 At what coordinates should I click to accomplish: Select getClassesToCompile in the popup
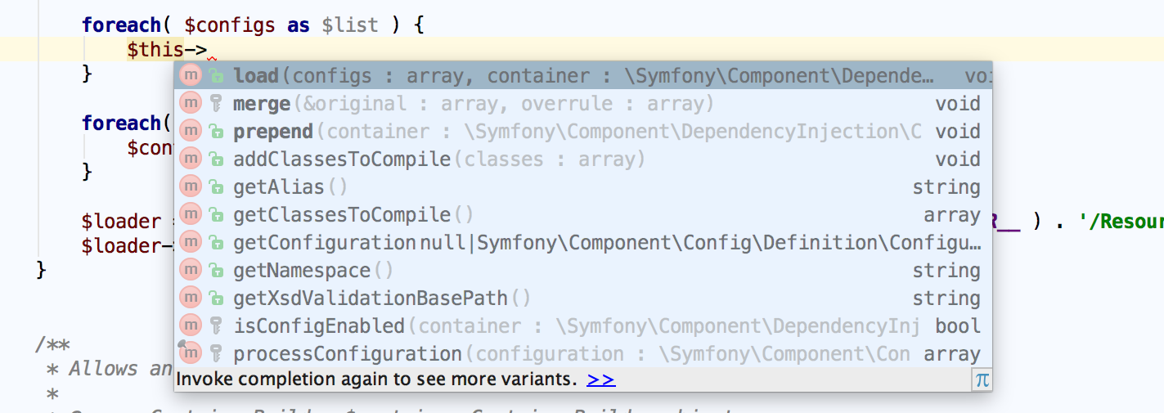click(x=342, y=215)
